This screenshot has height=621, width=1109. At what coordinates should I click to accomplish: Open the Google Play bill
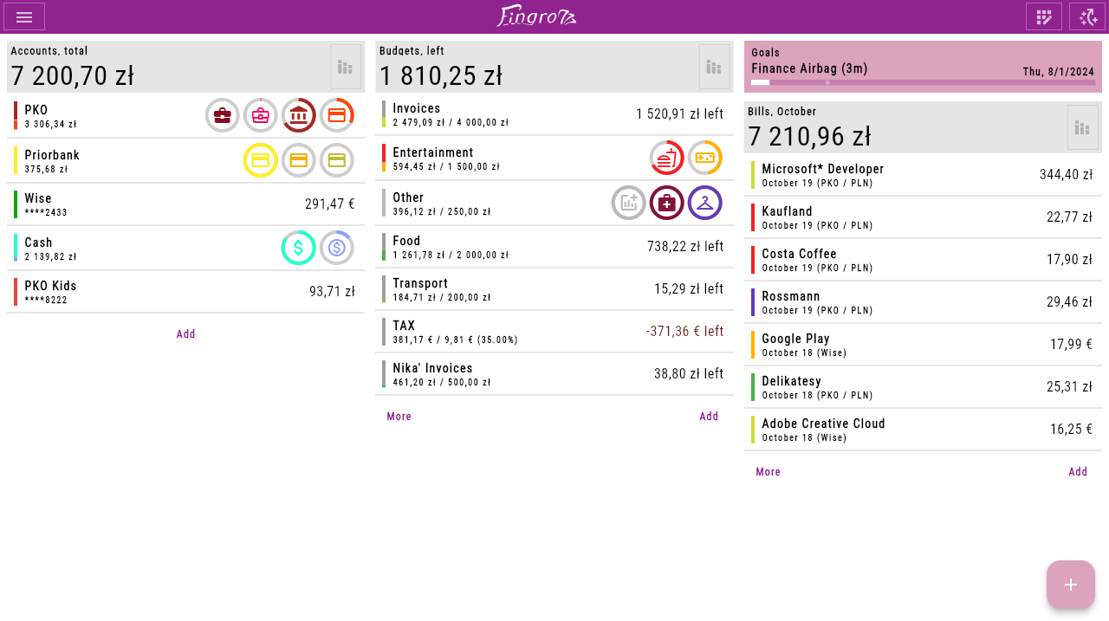(923, 345)
